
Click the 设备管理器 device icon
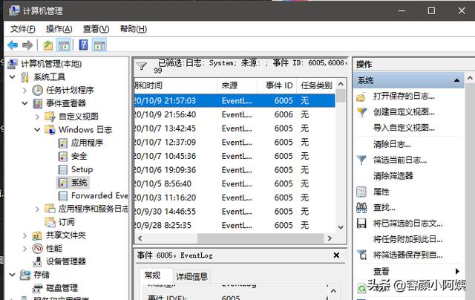[38, 261]
